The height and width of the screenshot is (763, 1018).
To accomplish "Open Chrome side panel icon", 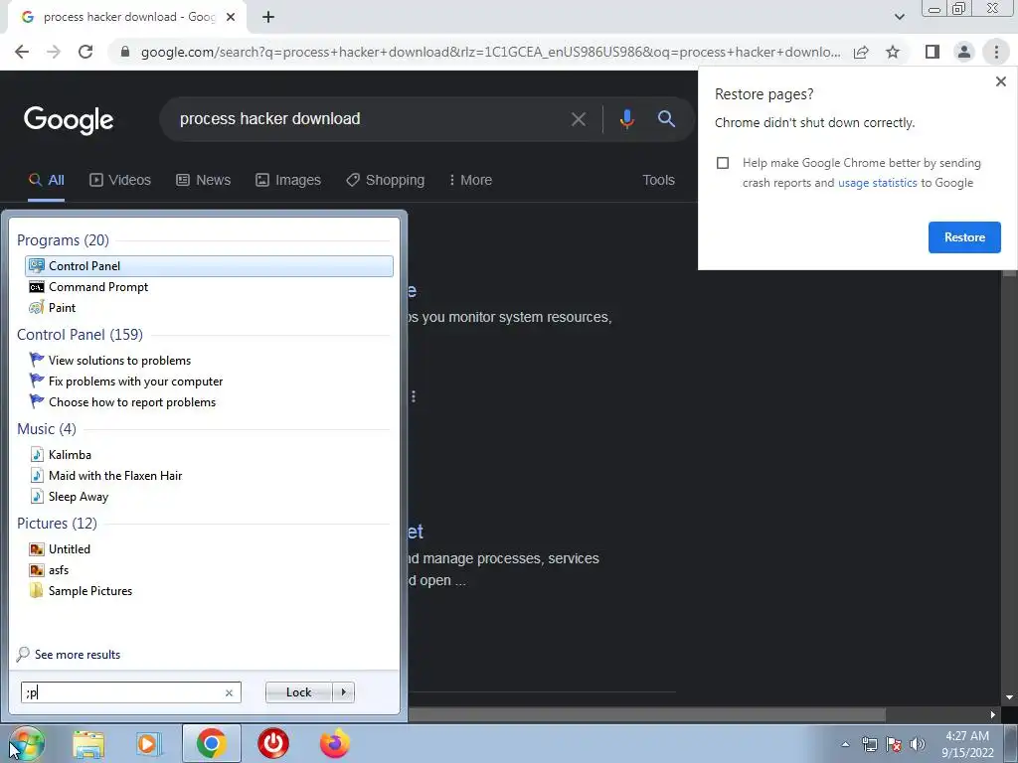I will pyautogui.click(x=933, y=52).
